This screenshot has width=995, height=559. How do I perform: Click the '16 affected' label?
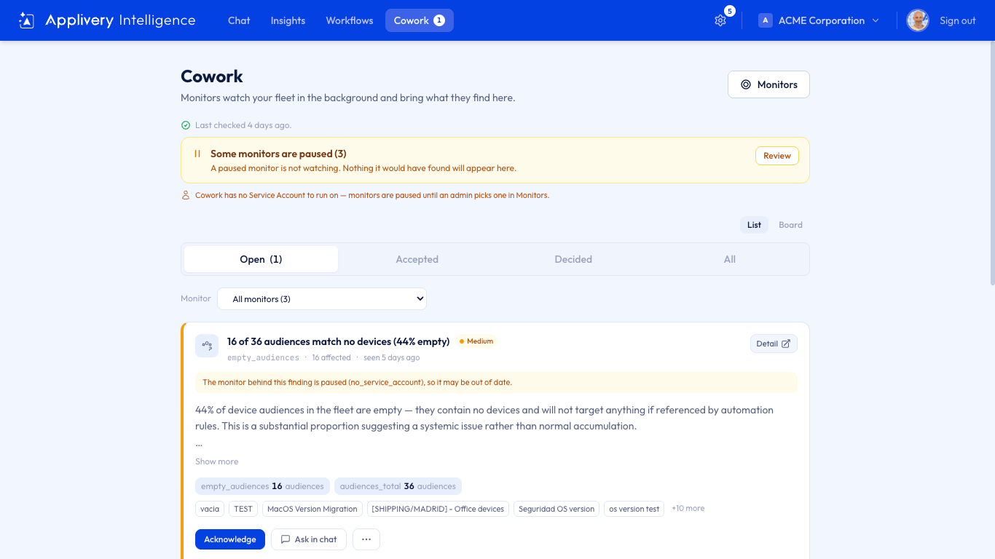tap(331, 357)
